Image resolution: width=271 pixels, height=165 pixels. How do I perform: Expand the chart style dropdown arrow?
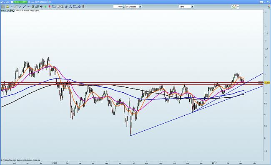pos(238,7)
